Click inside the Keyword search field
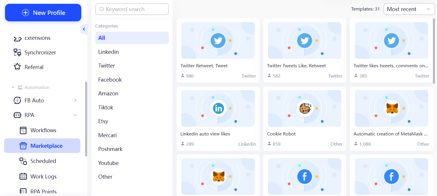 132,9
